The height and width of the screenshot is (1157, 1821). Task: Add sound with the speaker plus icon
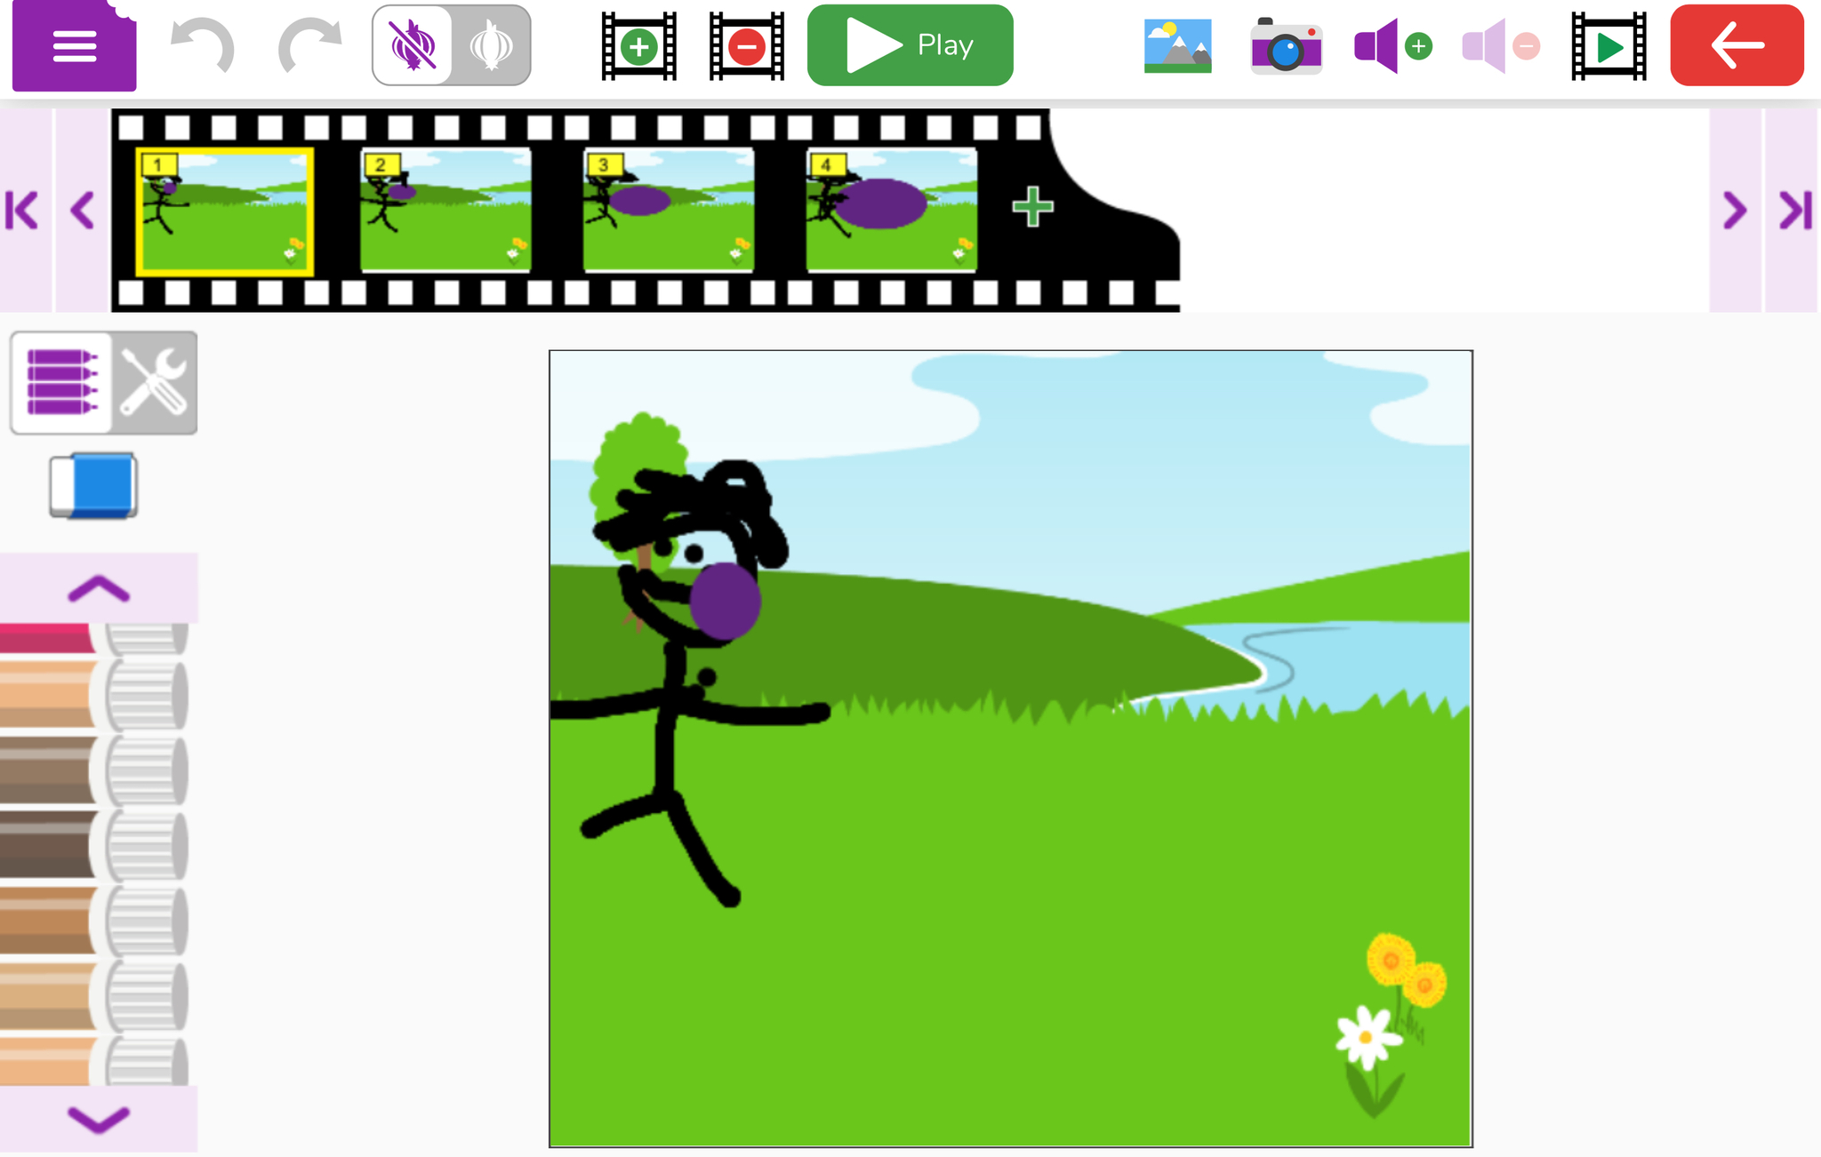[1392, 46]
